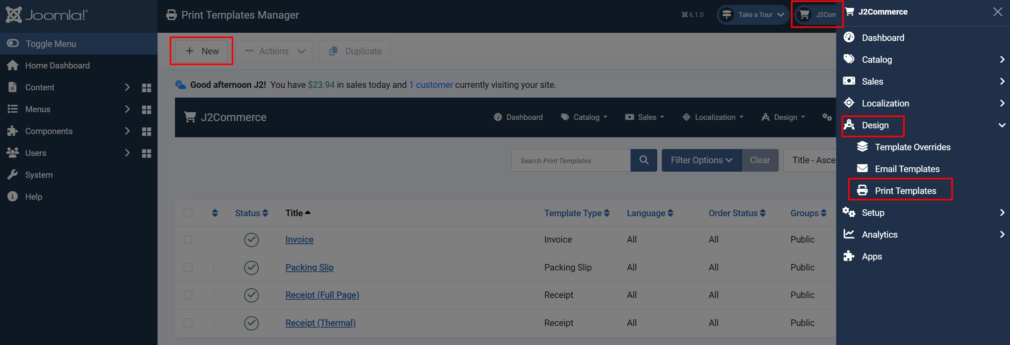Expand Catalog chevron in the J2Commerce panel

1002,60
